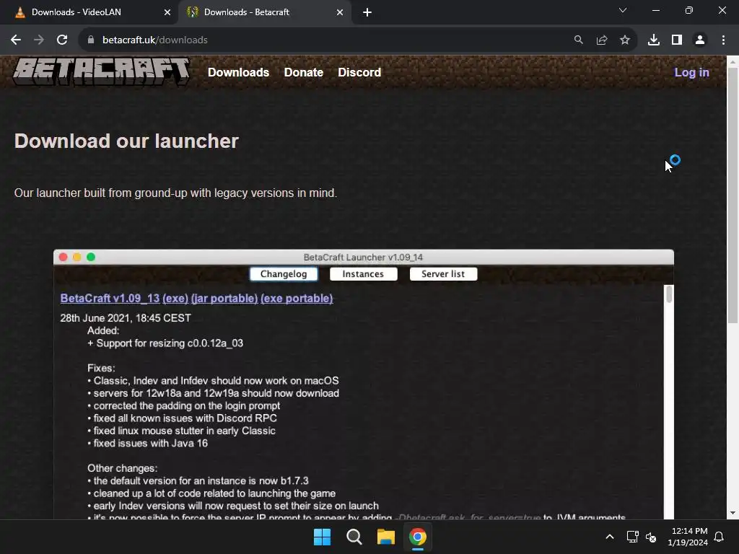Screen dimensions: 739x554
Task: Open a new browser tab
Action: (367, 12)
